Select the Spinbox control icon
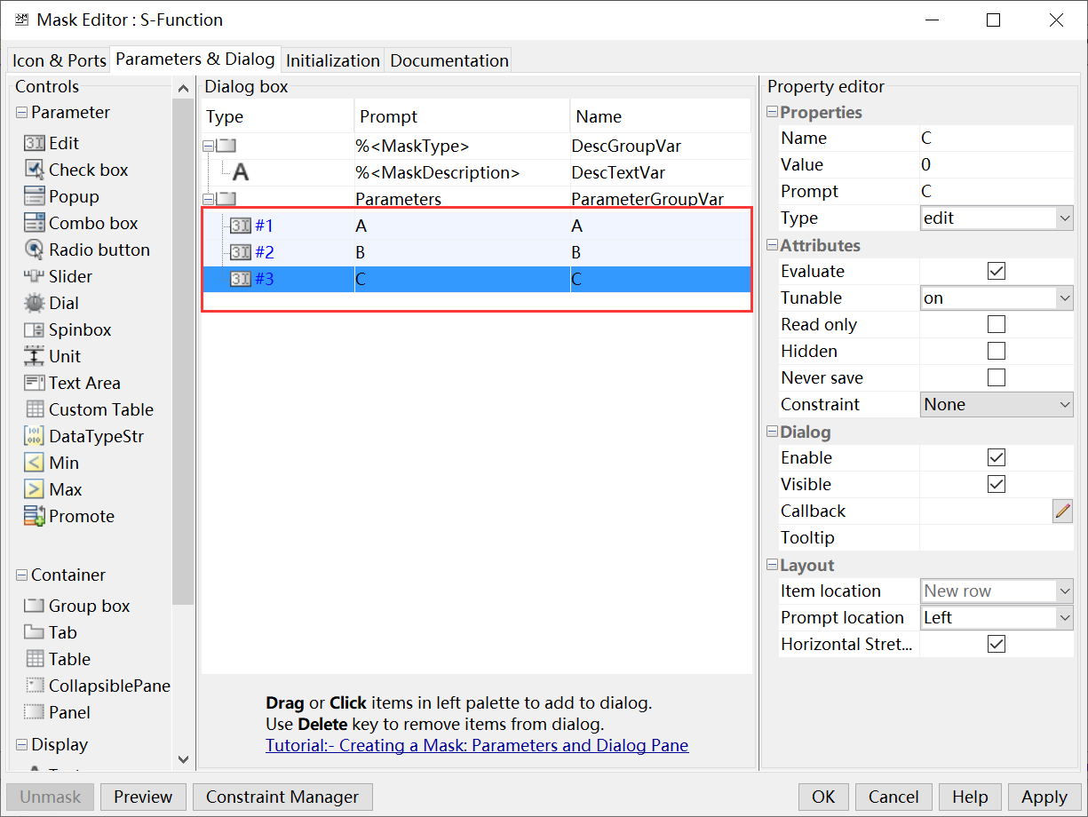The image size is (1088, 817). (x=35, y=329)
